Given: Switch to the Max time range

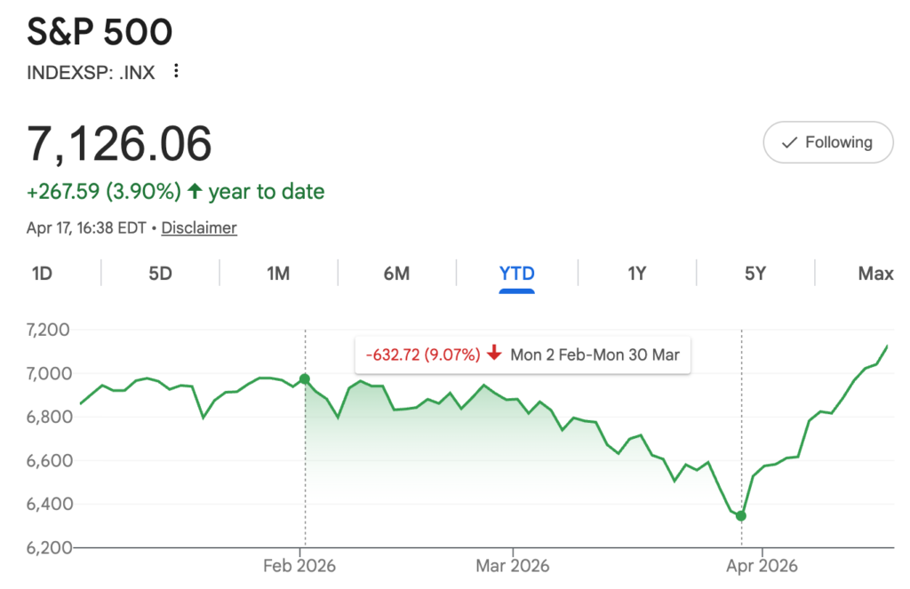Looking at the screenshot, I should 875,274.
